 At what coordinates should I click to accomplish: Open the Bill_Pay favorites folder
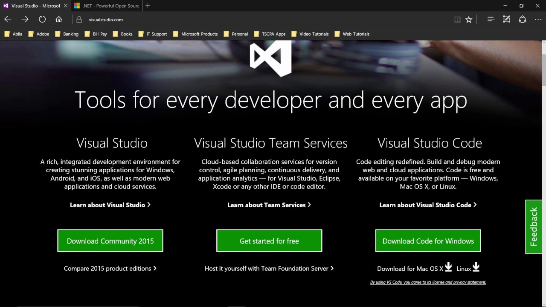[x=96, y=34]
